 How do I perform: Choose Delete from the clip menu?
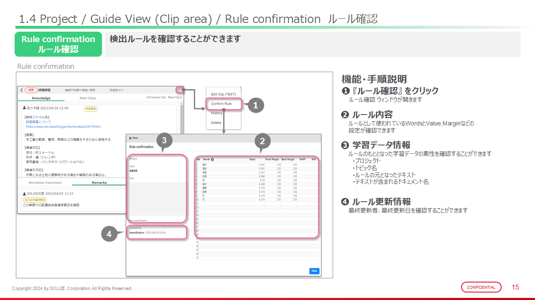216,122
